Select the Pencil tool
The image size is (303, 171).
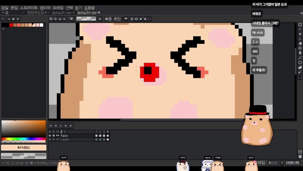pos(300,29)
